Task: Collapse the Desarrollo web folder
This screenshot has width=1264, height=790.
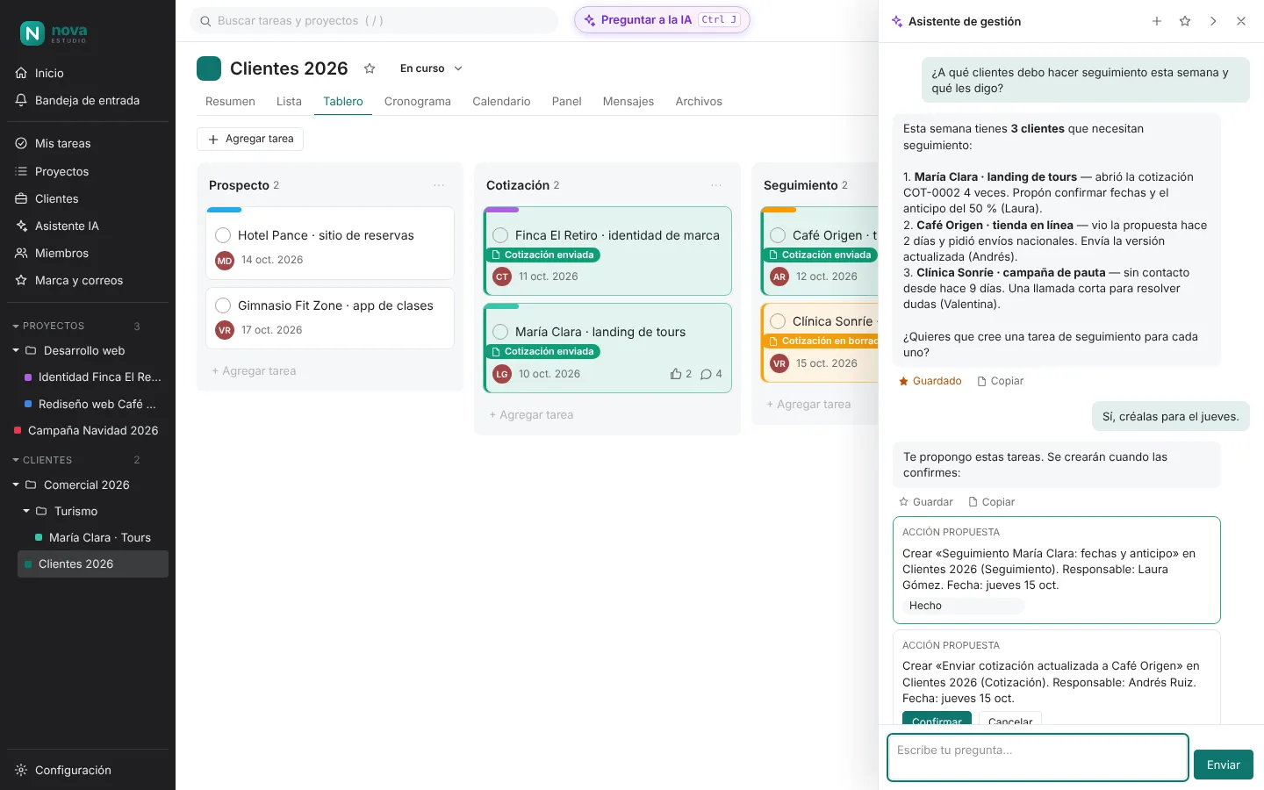Action: [x=16, y=350]
